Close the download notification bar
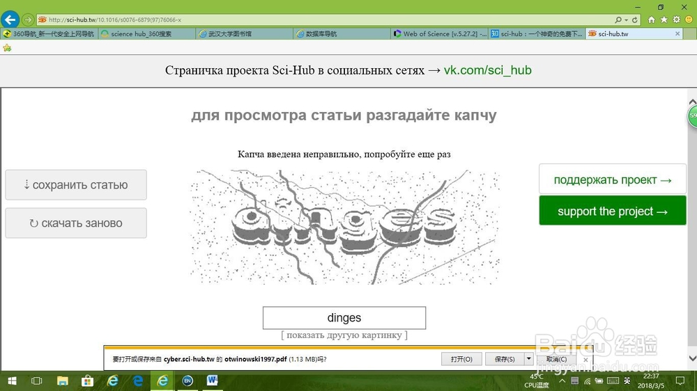The image size is (697, 391). click(x=586, y=360)
